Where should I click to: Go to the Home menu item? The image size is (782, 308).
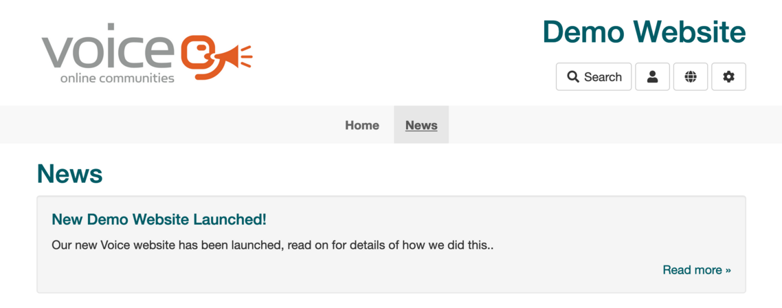362,125
